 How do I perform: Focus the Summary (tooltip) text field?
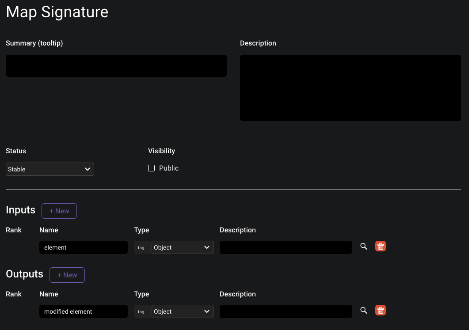coord(116,66)
